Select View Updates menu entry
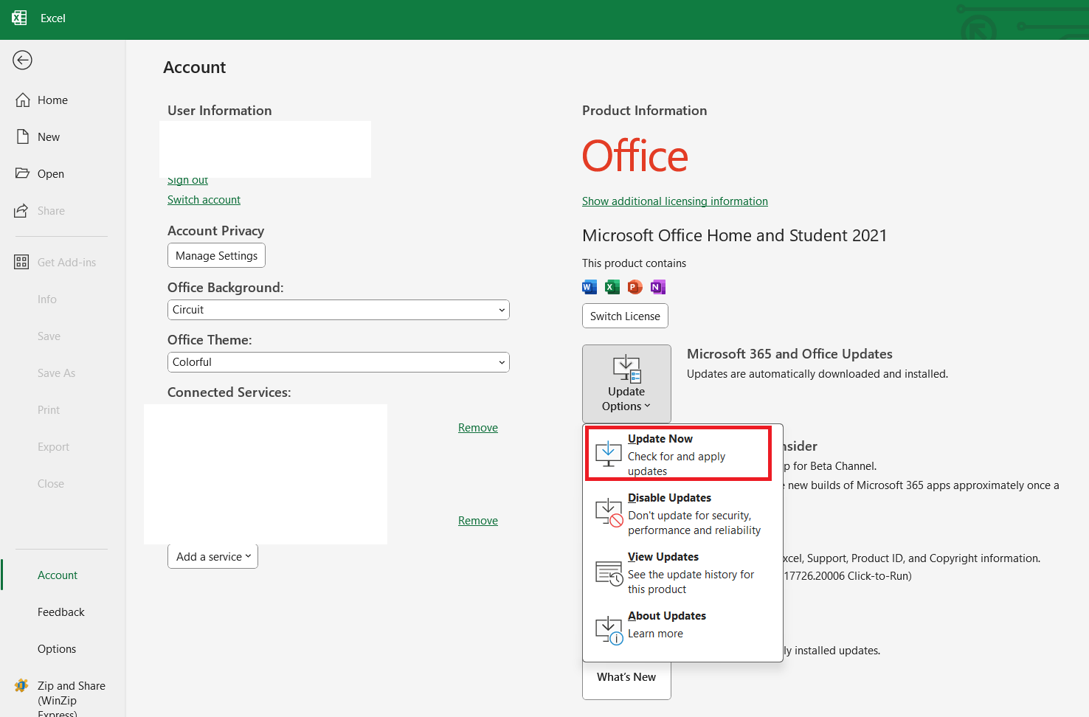1089x717 pixels. click(x=682, y=572)
